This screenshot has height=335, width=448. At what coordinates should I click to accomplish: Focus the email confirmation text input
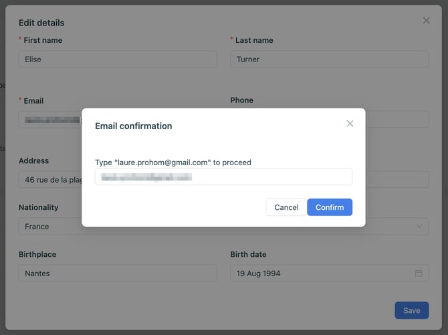(x=223, y=177)
